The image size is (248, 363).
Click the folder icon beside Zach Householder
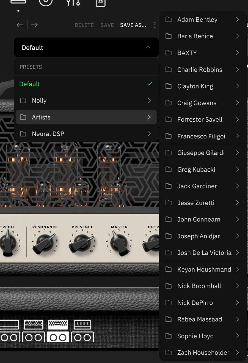[169, 353]
